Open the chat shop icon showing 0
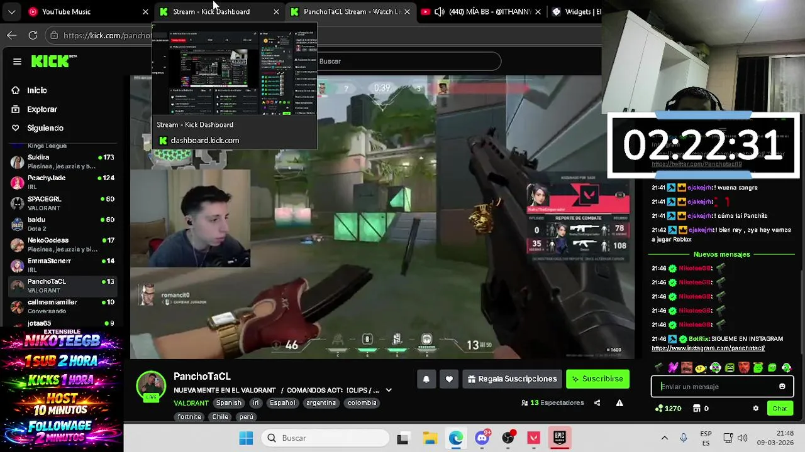 (697, 408)
